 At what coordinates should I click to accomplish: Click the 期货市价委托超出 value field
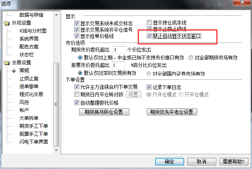(x=119, y=50)
